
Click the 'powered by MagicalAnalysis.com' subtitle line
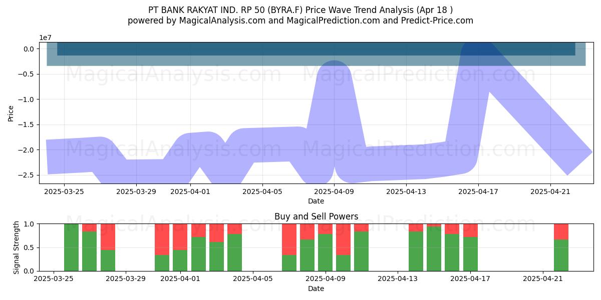[300, 20]
